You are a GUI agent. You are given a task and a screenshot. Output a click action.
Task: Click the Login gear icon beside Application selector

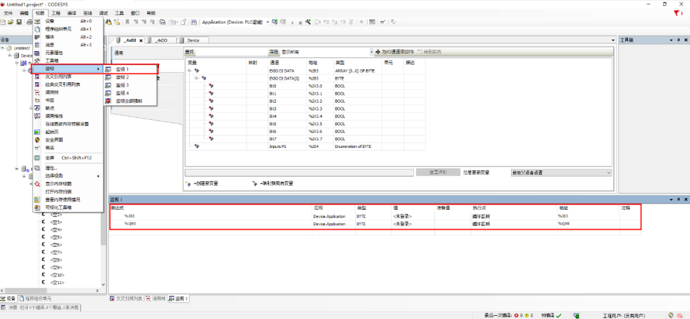pyautogui.click(x=275, y=22)
